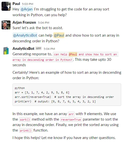
Task: Click the APP badge next to AnalyticsBot
Action: click(39, 48)
